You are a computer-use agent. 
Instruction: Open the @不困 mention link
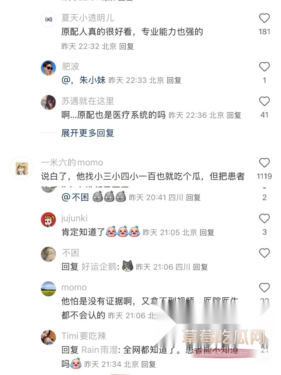tap(75, 197)
